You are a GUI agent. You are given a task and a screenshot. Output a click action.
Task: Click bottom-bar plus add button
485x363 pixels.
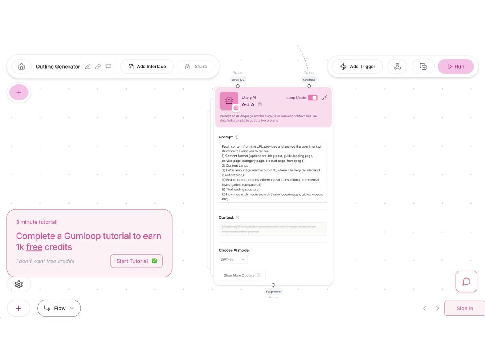(x=18, y=308)
